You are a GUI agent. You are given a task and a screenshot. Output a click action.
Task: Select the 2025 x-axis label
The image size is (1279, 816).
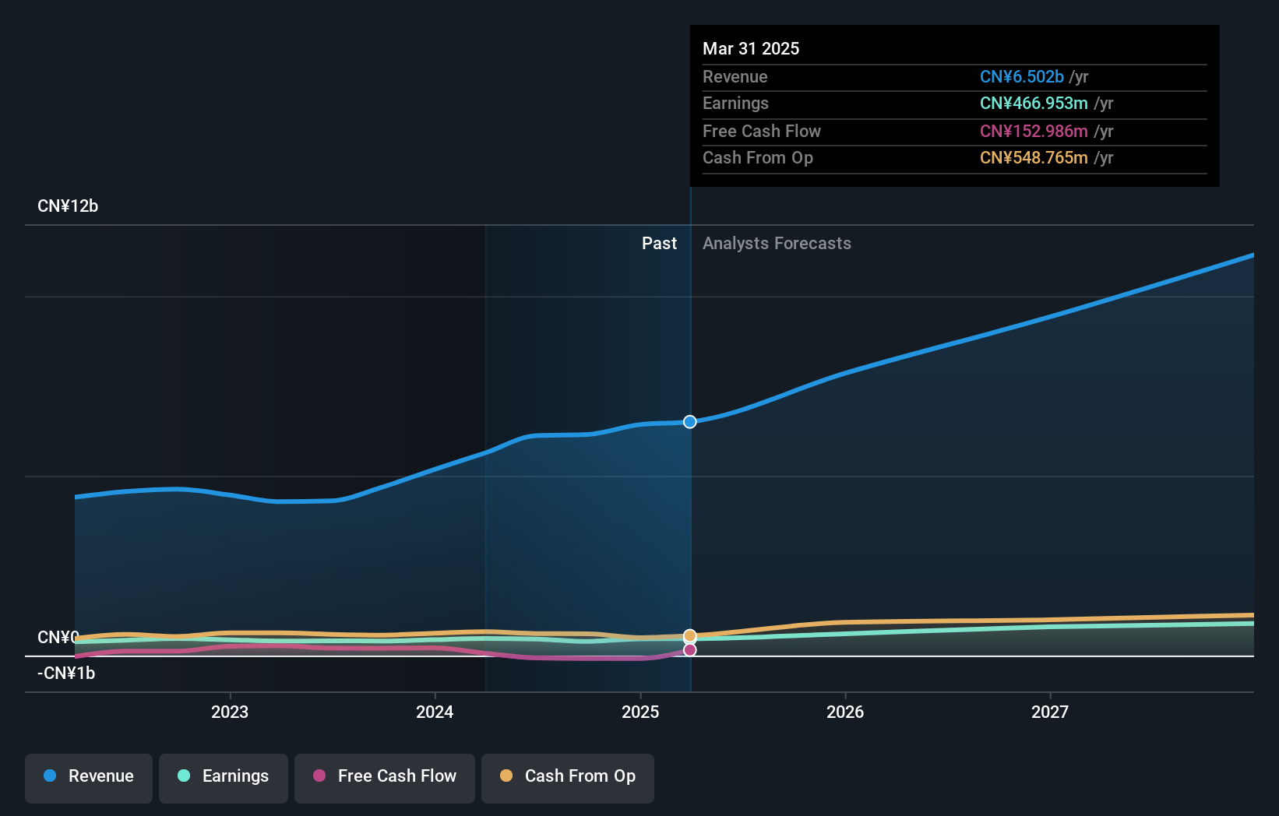pyautogui.click(x=640, y=712)
